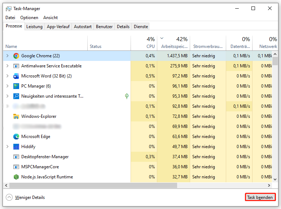
Task: Click the 72,8 MB value for Windows-Explorer
Action: coord(180,116)
